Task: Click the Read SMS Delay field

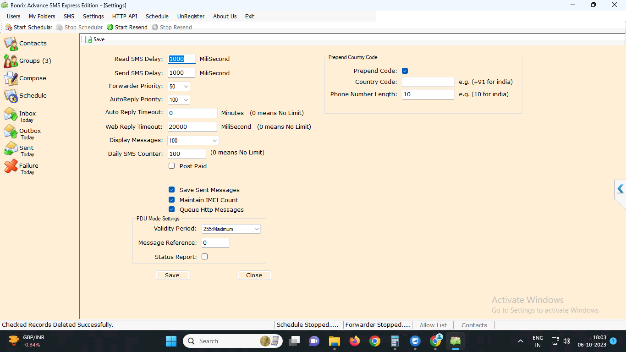Action: 181,59
